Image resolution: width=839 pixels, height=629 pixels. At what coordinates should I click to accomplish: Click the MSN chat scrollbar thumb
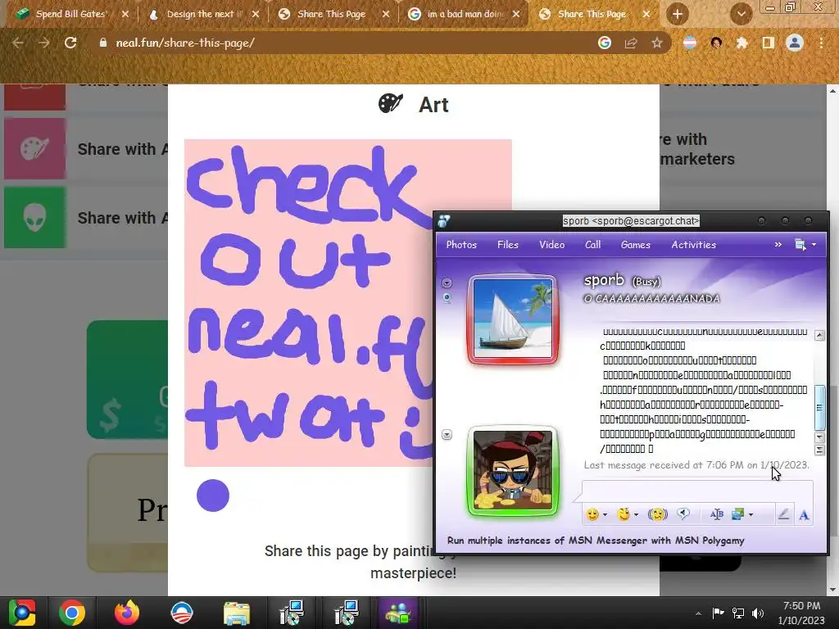(x=819, y=408)
